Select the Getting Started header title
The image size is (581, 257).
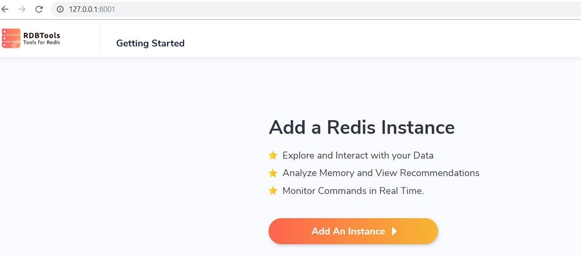click(x=150, y=43)
